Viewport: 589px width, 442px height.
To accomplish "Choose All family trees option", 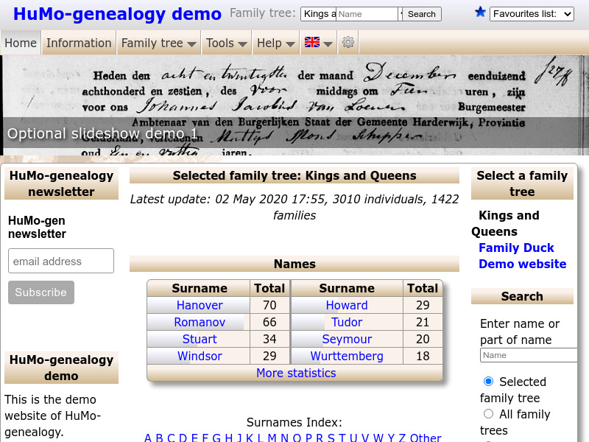I will pos(488,414).
